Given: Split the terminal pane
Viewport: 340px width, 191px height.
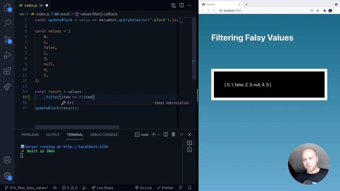Looking at the screenshot, I should [166, 134].
